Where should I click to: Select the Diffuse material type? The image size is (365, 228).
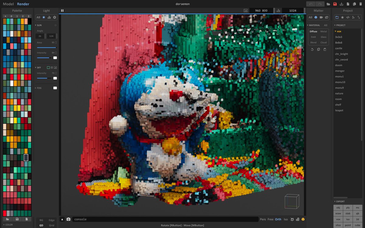(x=313, y=32)
